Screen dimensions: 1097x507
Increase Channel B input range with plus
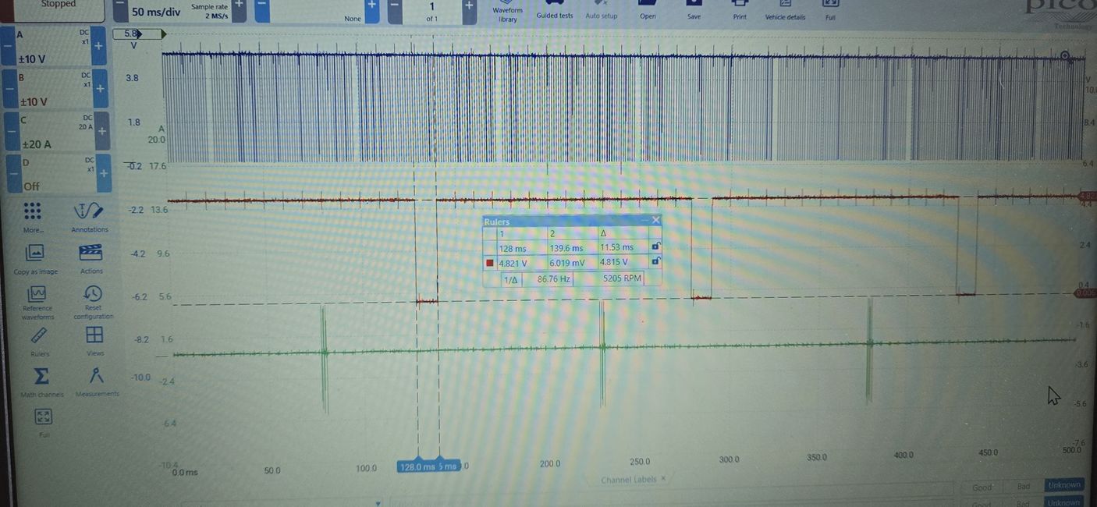pos(100,89)
